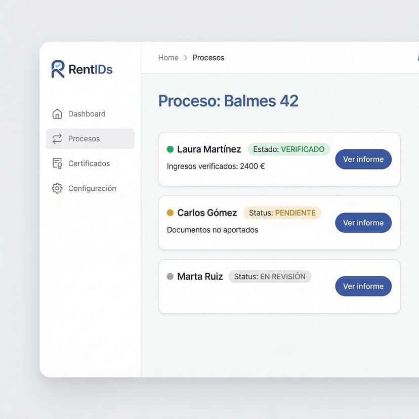This screenshot has width=419, height=419.
Task: Click yellow status dot beside Carlos Gómez
Action: (x=170, y=213)
